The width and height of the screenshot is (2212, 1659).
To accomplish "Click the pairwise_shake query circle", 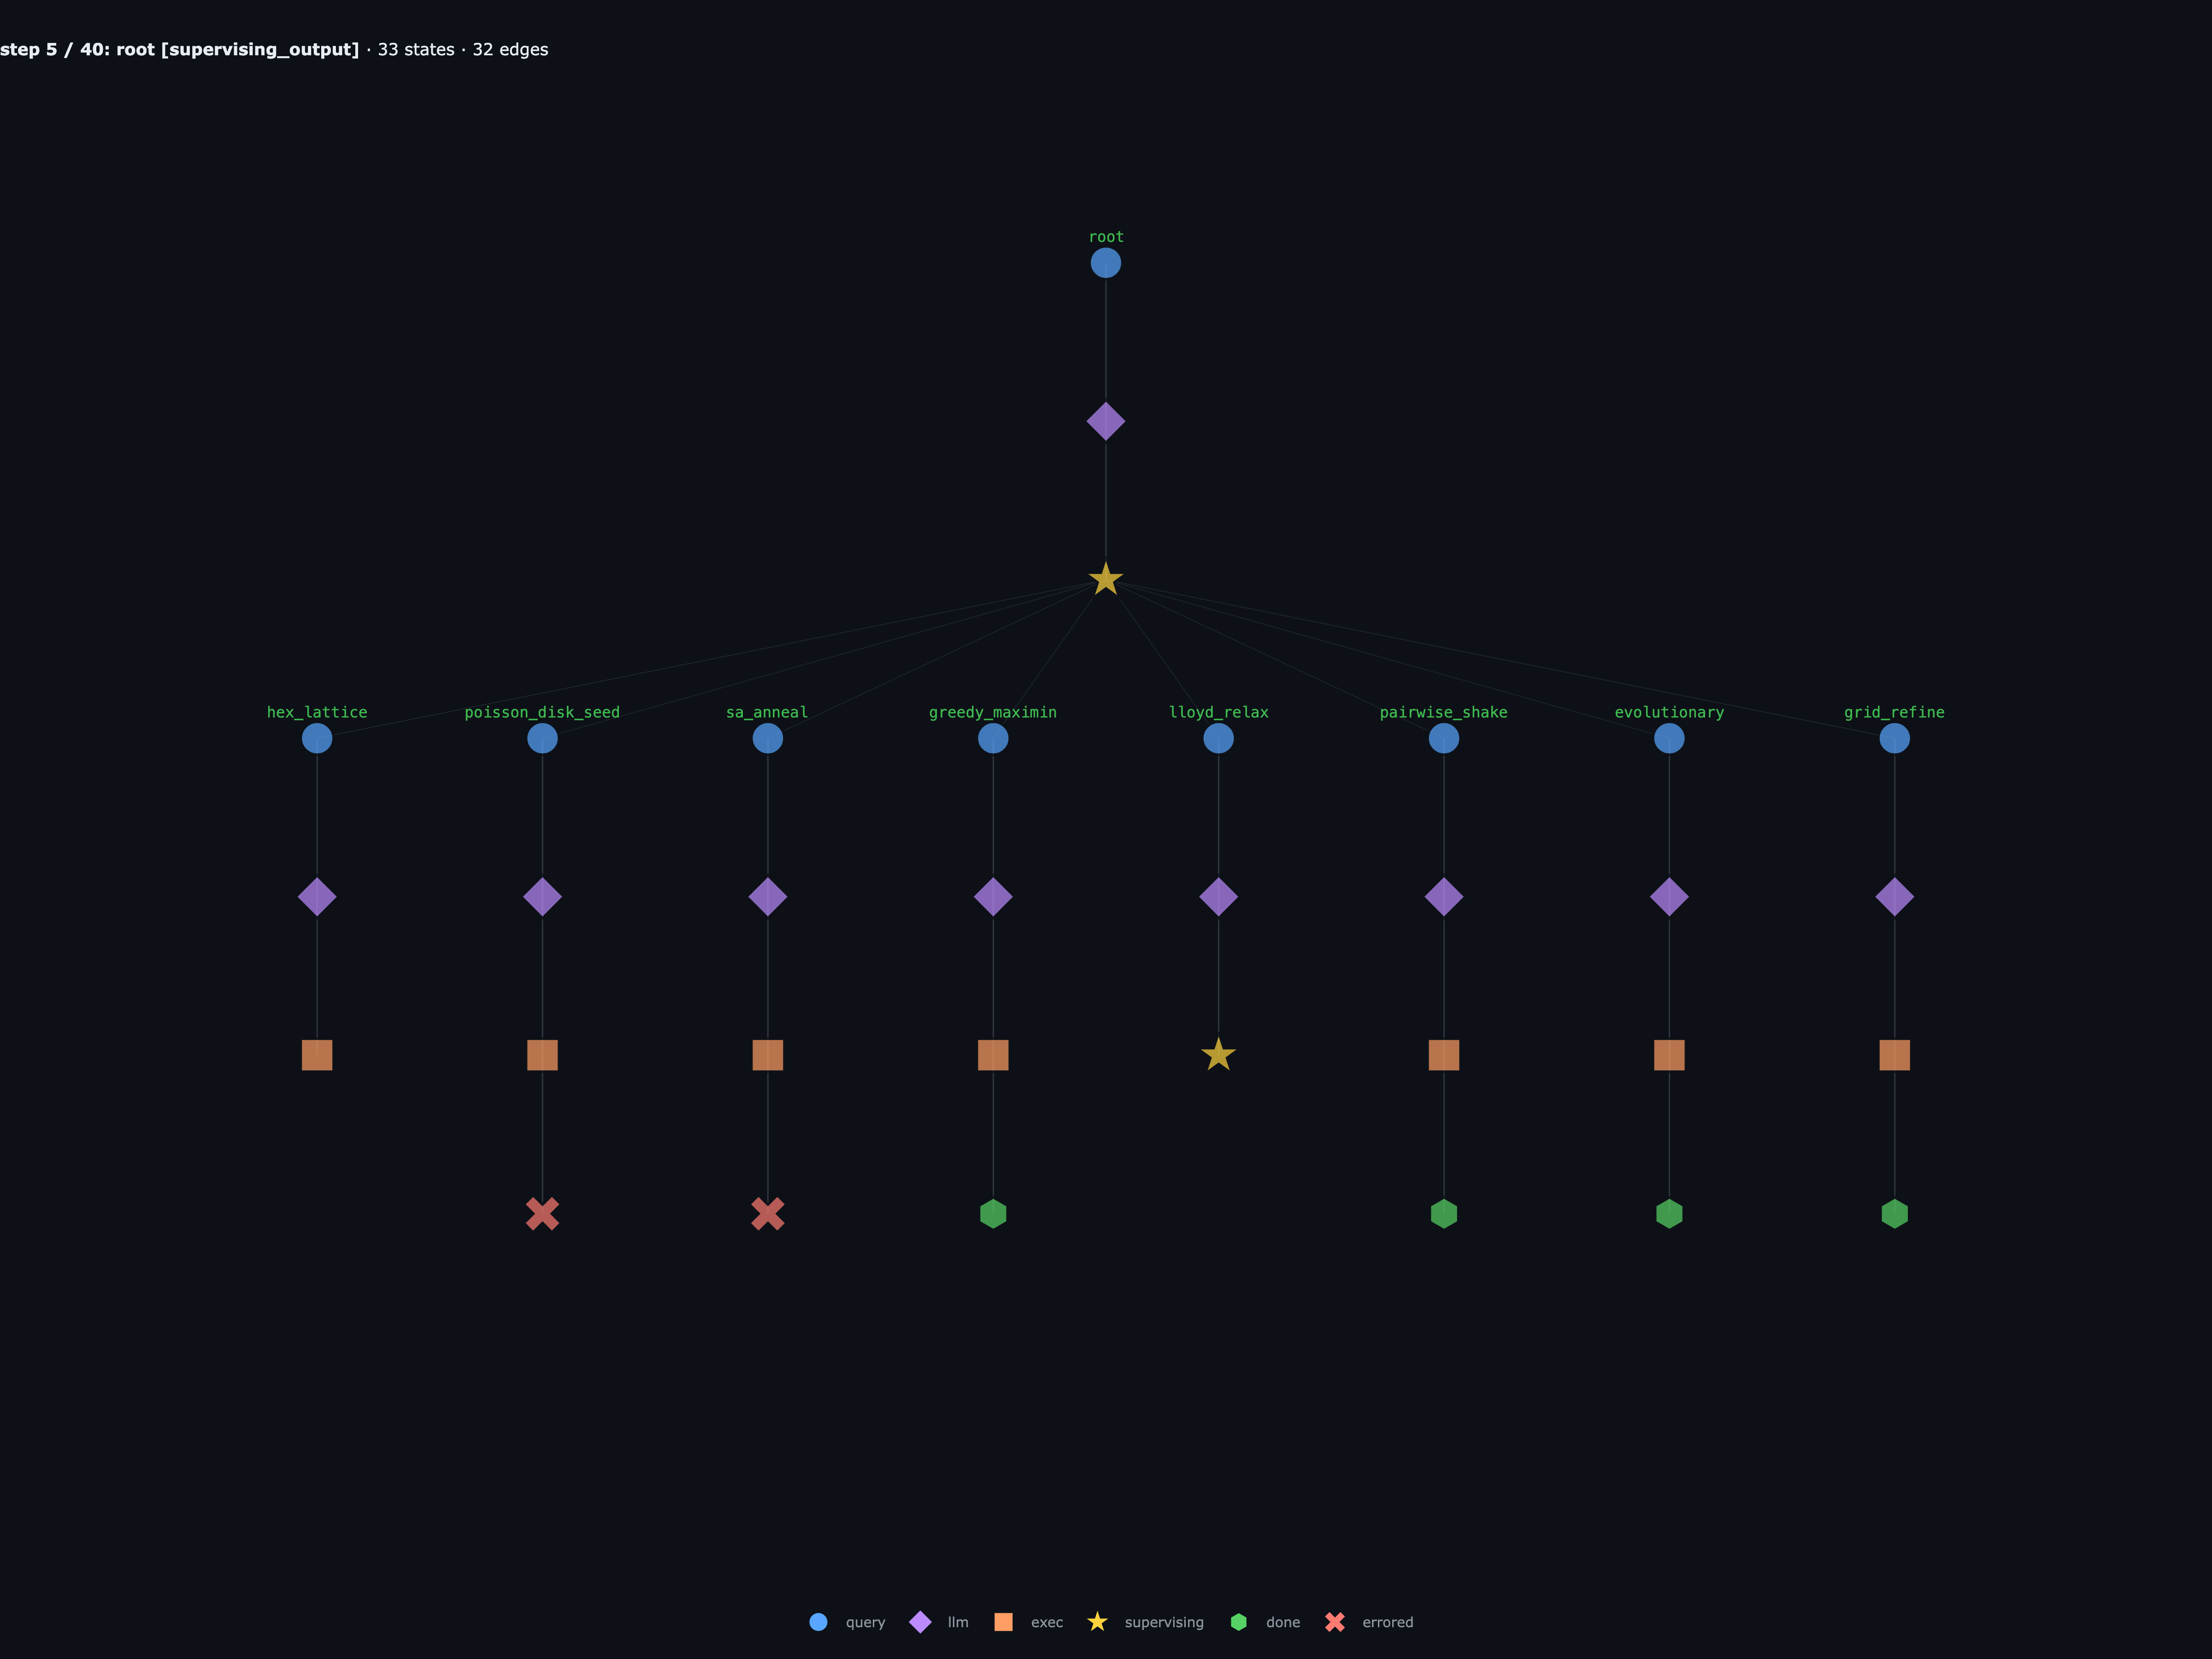I will [x=1444, y=738].
